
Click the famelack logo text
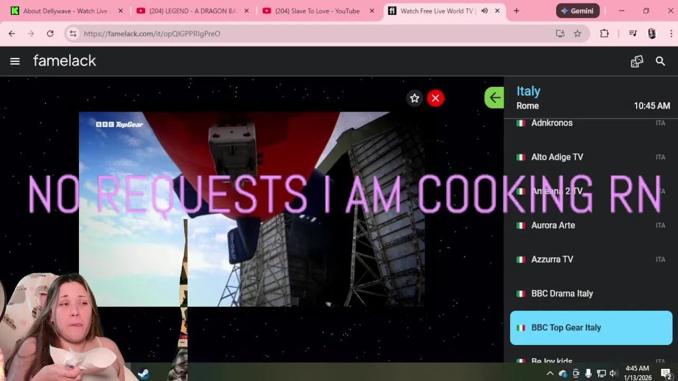coord(65,61)
